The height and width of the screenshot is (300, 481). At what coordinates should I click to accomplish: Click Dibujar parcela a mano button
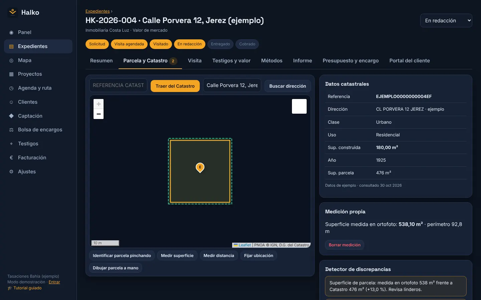116,268
